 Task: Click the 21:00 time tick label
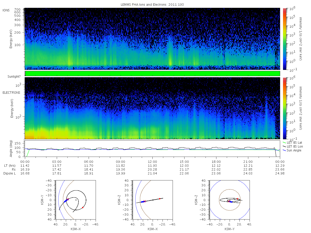point(248,161)
